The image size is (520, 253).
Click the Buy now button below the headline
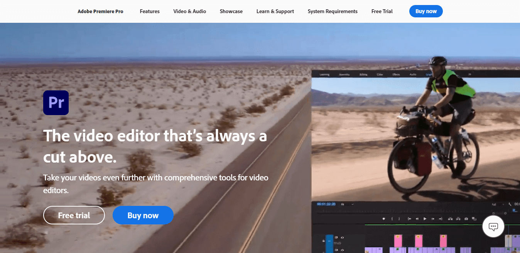tap(143, 215)
